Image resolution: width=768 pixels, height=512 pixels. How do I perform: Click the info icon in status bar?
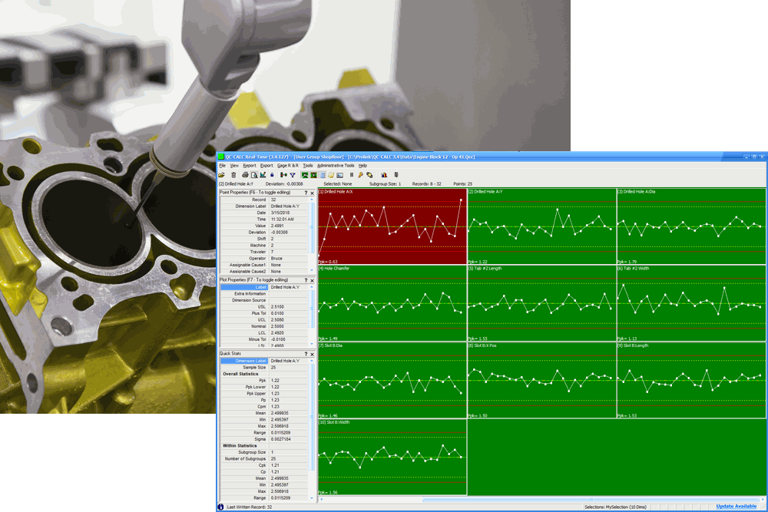click(x=221, y=507)
